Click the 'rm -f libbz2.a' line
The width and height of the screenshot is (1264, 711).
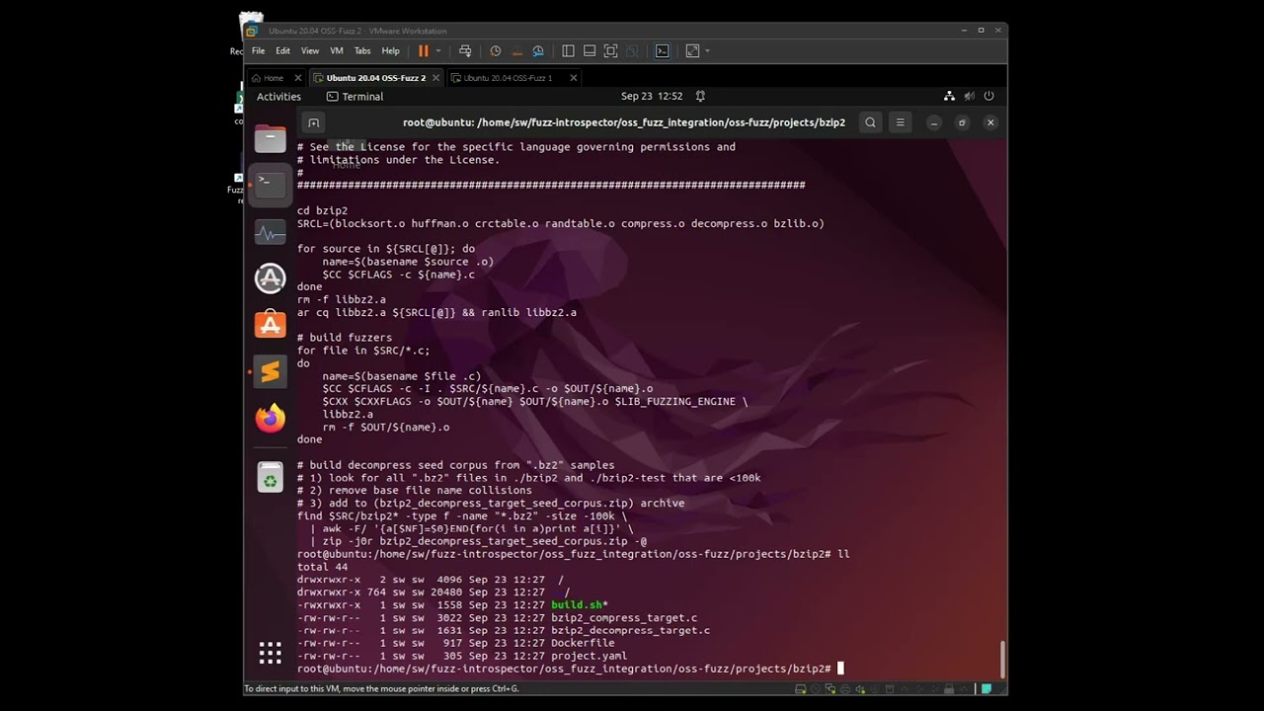point(342,299)
